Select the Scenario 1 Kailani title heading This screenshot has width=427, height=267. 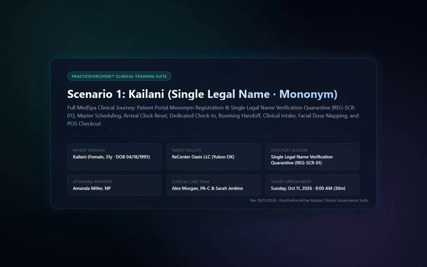click(202, 94)
